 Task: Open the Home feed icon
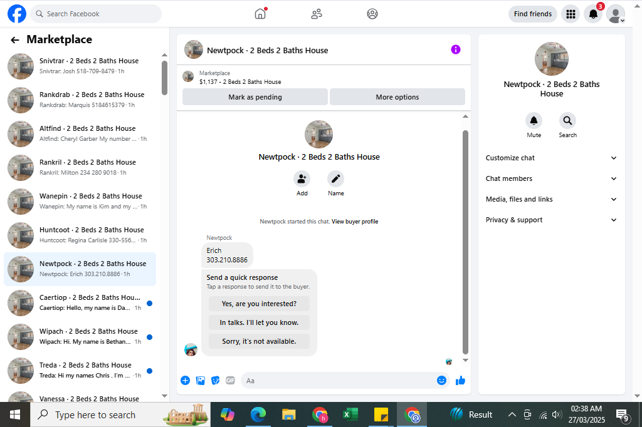coord(260,14)
